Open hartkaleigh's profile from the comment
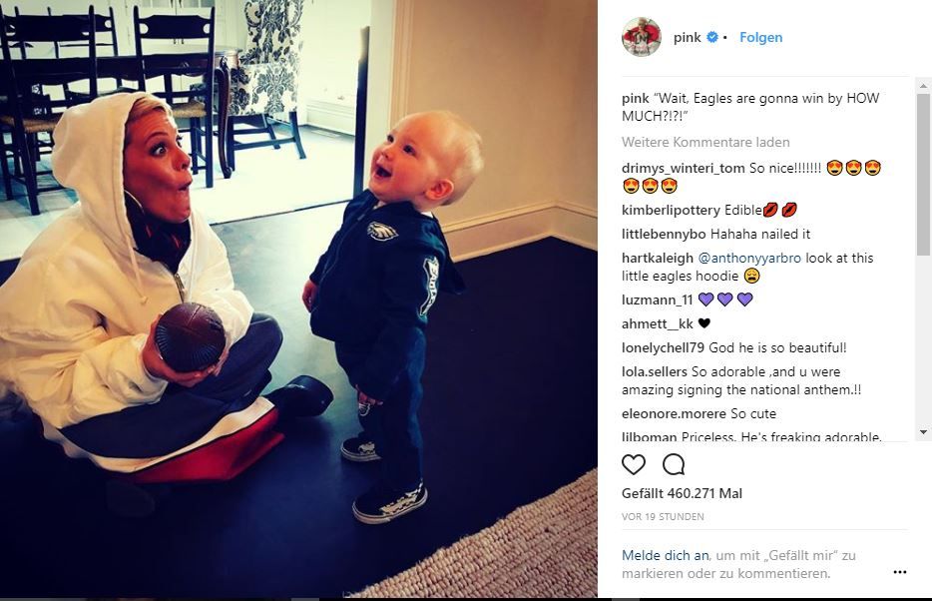 [658, 258]
